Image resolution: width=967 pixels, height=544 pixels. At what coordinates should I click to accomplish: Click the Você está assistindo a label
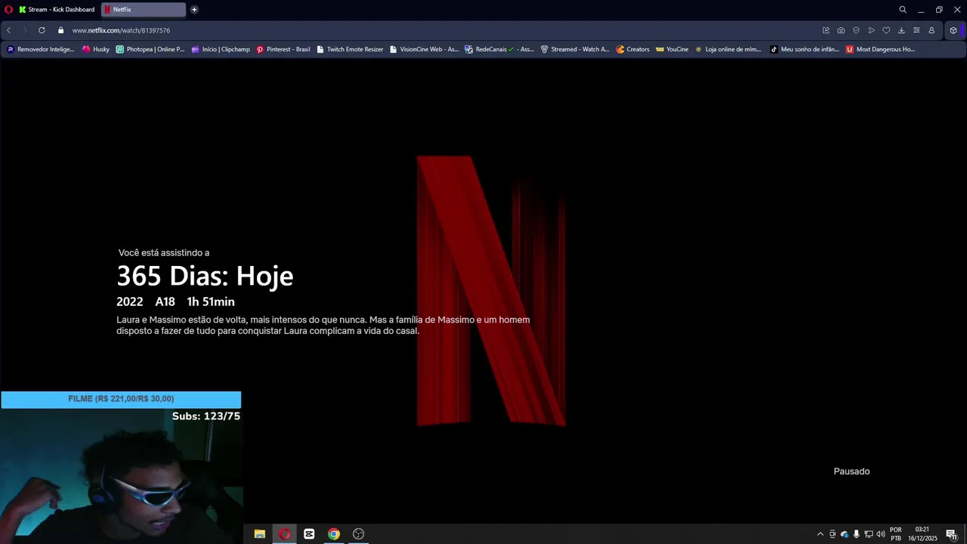[164, 252]
